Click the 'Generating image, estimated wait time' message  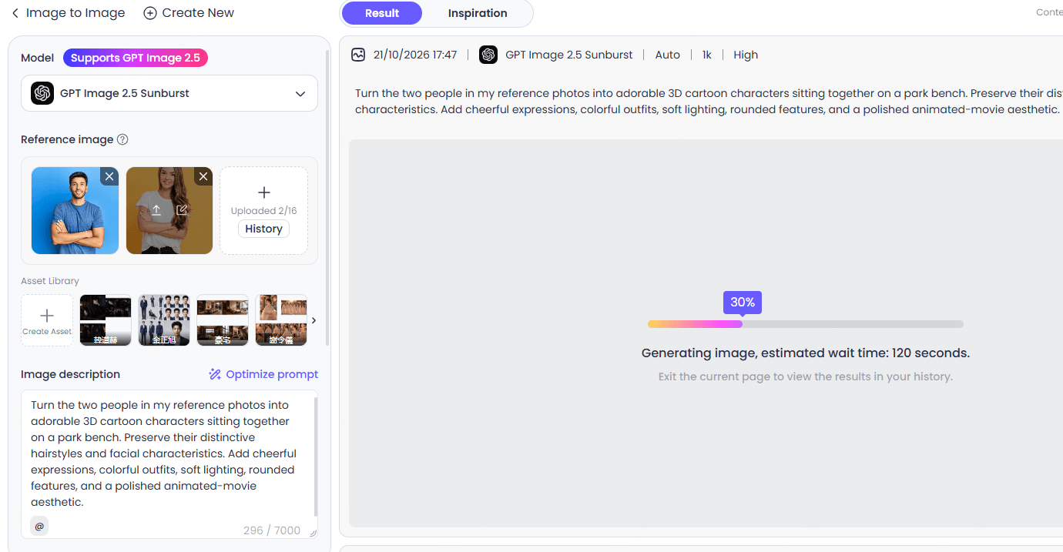click(806, 353)
